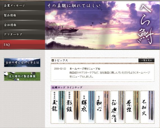Choose the 不知火 rod thumbnail
Image resolution: width=160 pixels, height=128 pixels.
click(147, 107)
